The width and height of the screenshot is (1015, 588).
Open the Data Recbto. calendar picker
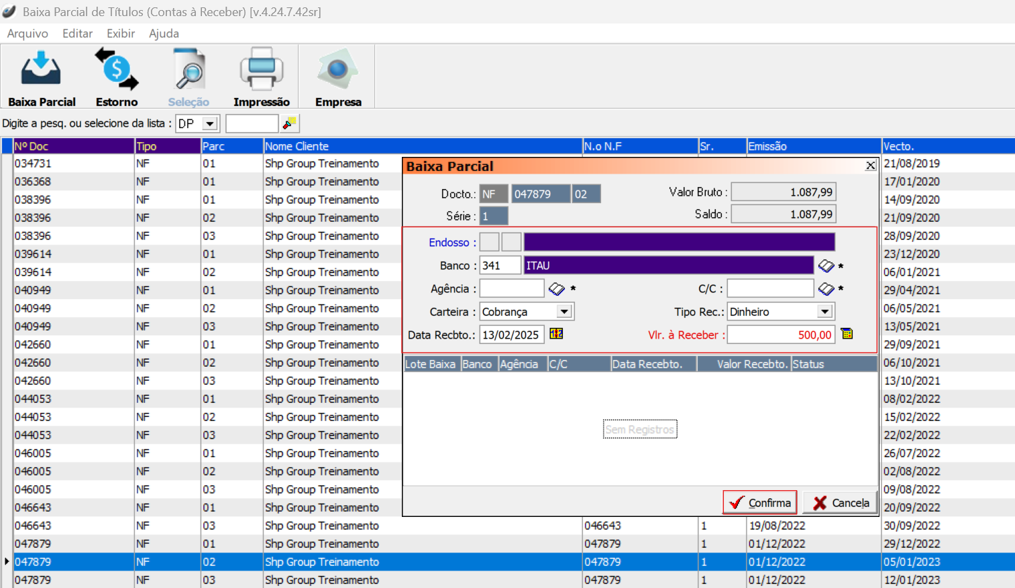556,334
